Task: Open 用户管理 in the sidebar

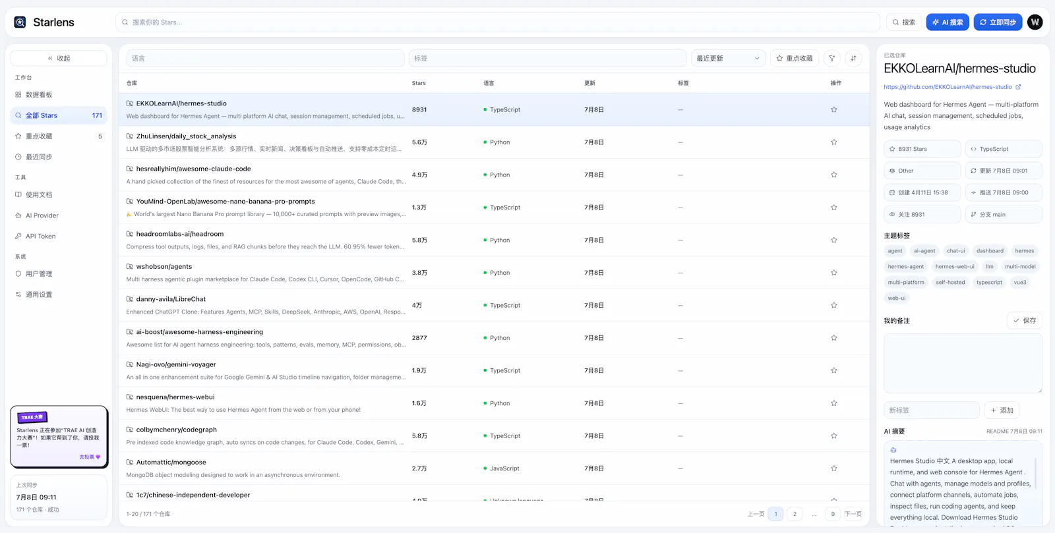Action: coord(59,274)
